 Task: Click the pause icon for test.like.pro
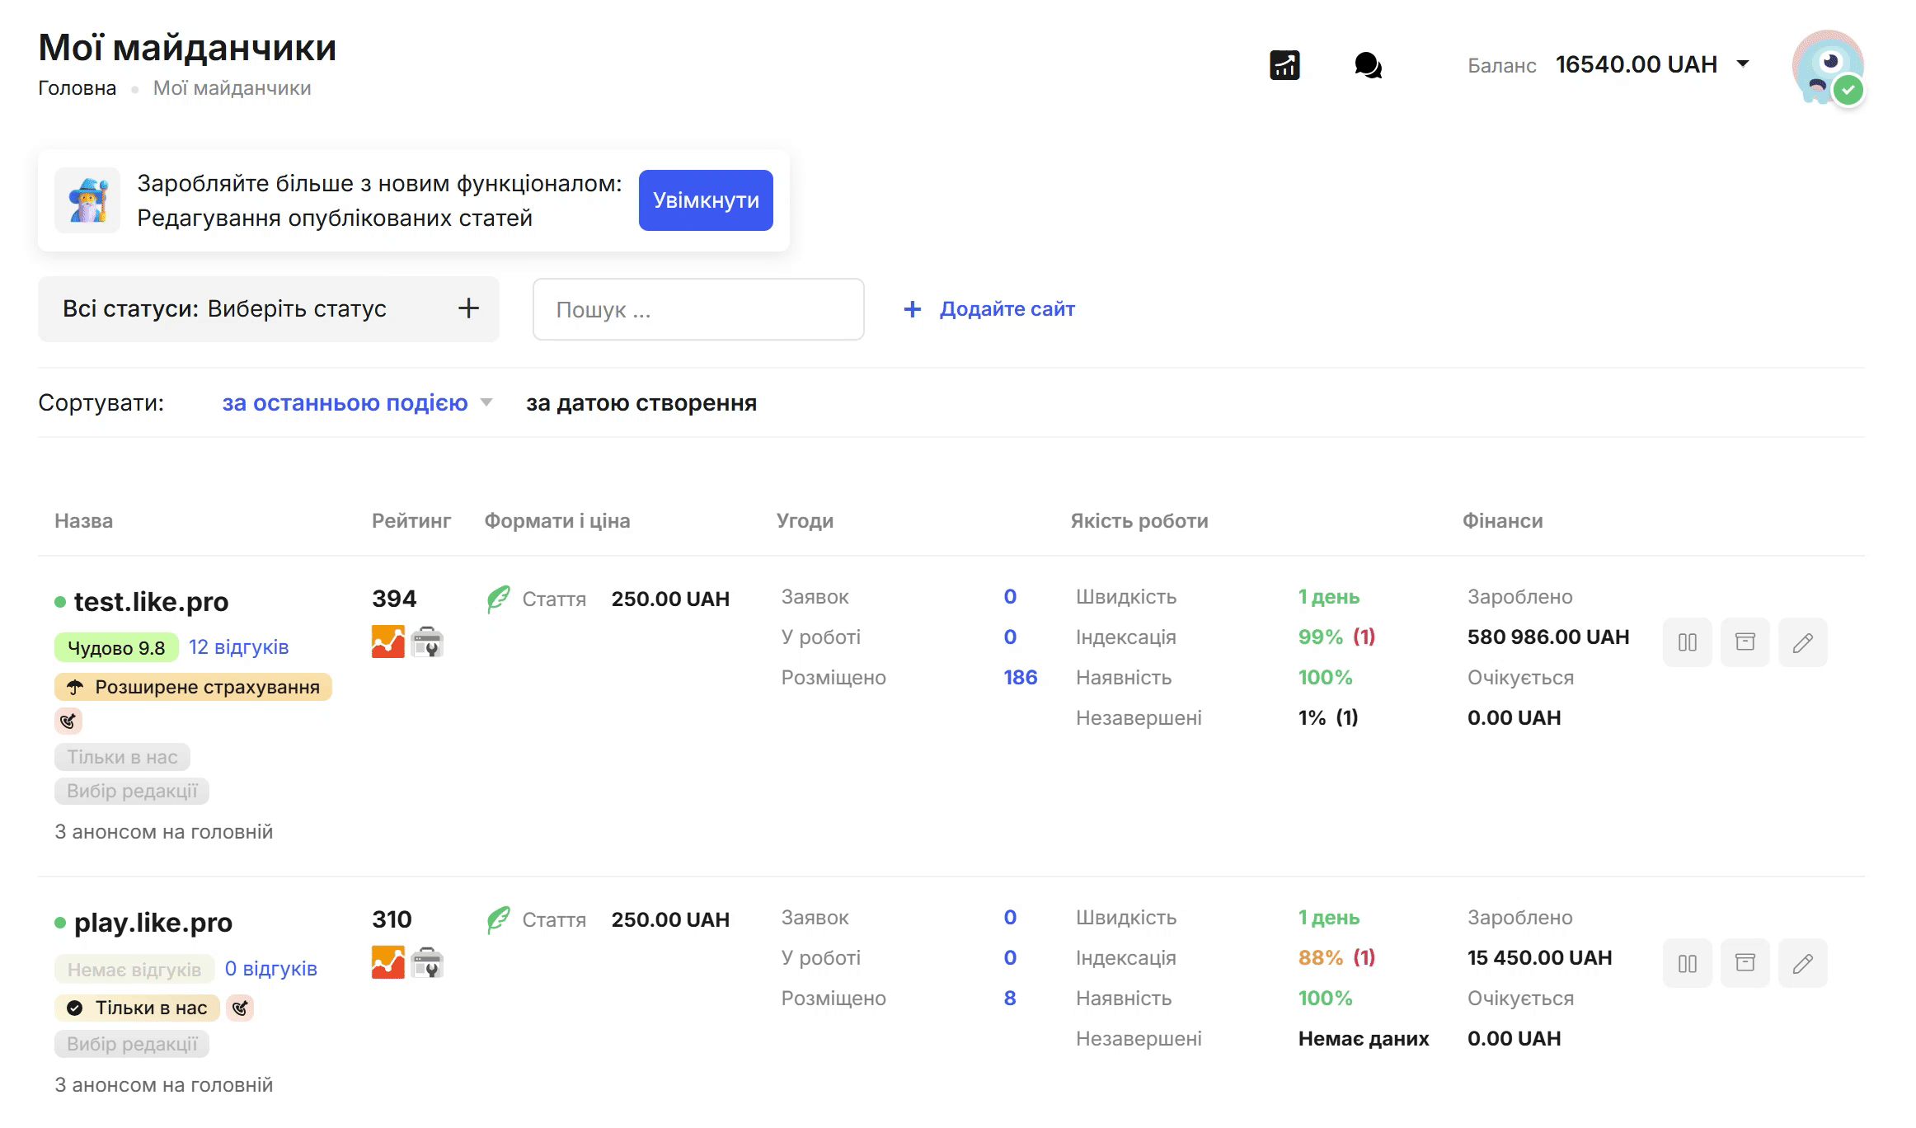pyautogui.click(x=1687, y=642)
